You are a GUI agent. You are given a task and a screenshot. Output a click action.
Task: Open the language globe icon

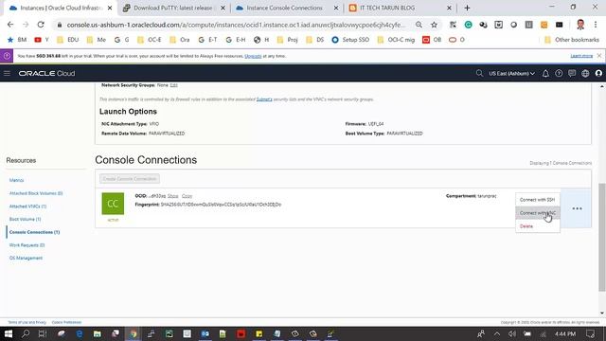585,74
